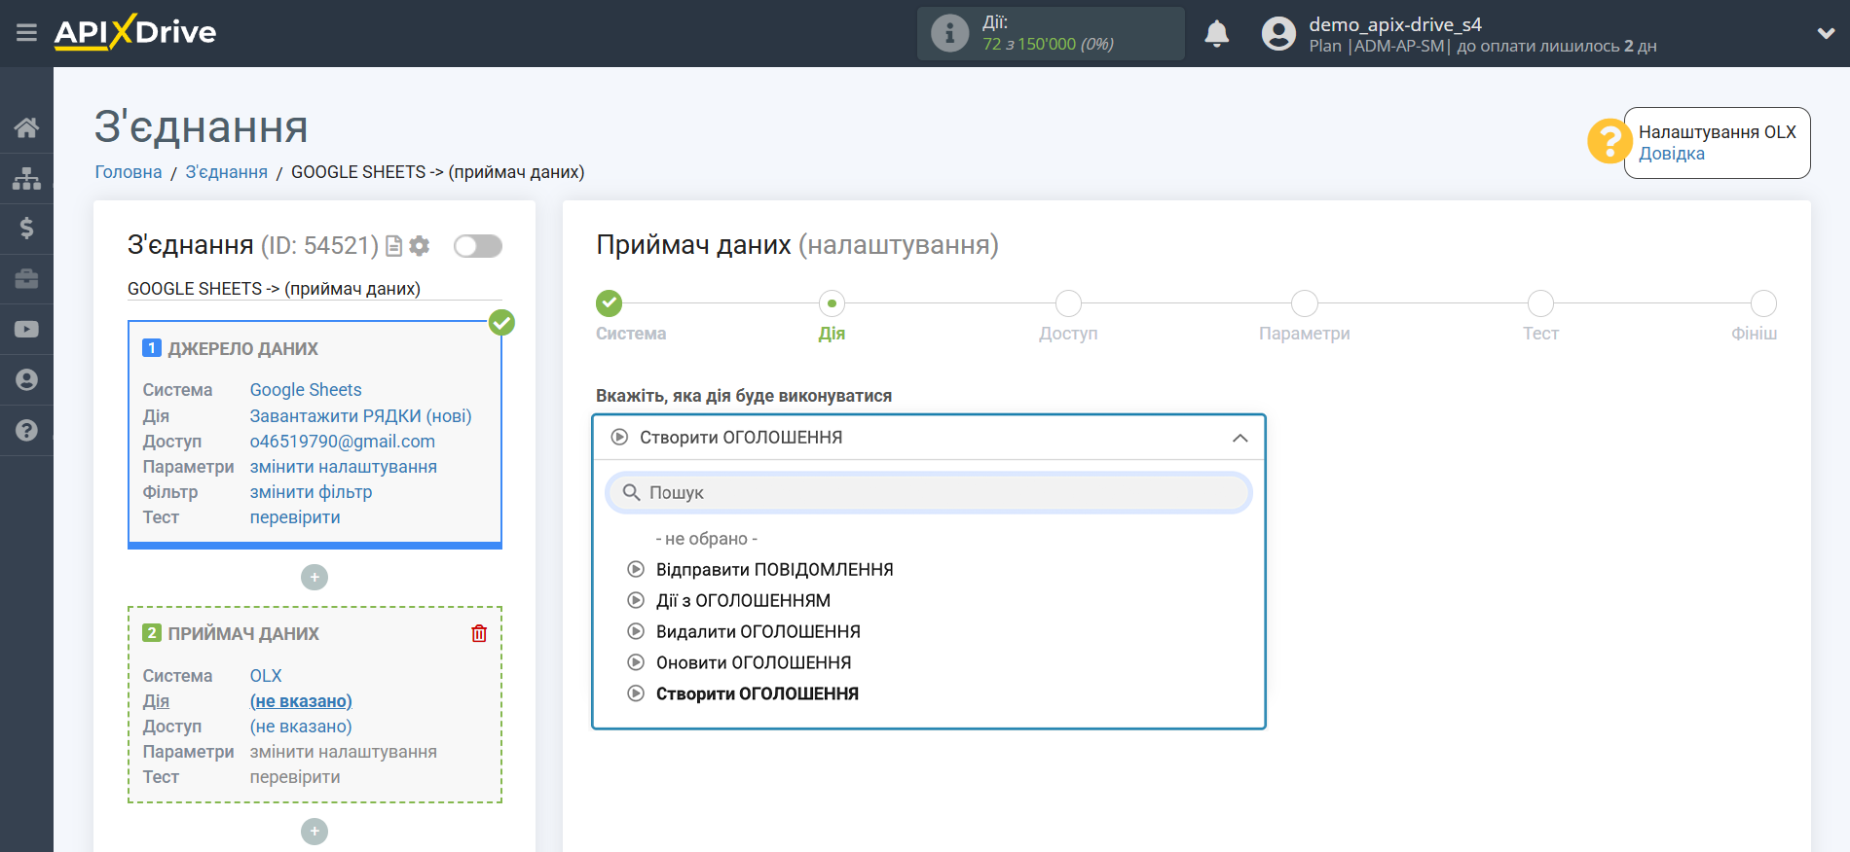Open the Довідка help link

point(1671,154)
